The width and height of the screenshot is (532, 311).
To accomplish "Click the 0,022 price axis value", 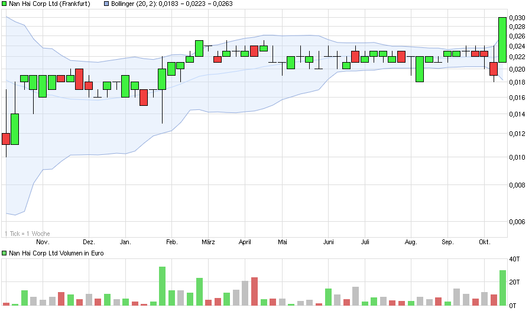I will (517, 57).
